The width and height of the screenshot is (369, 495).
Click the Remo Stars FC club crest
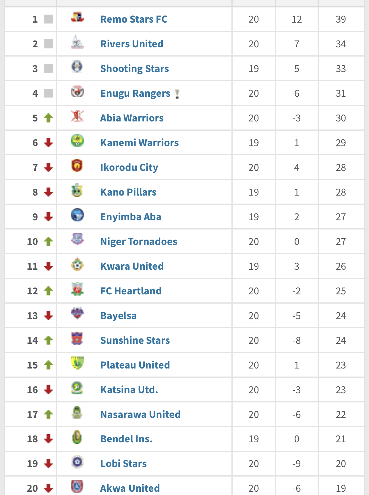77,17
